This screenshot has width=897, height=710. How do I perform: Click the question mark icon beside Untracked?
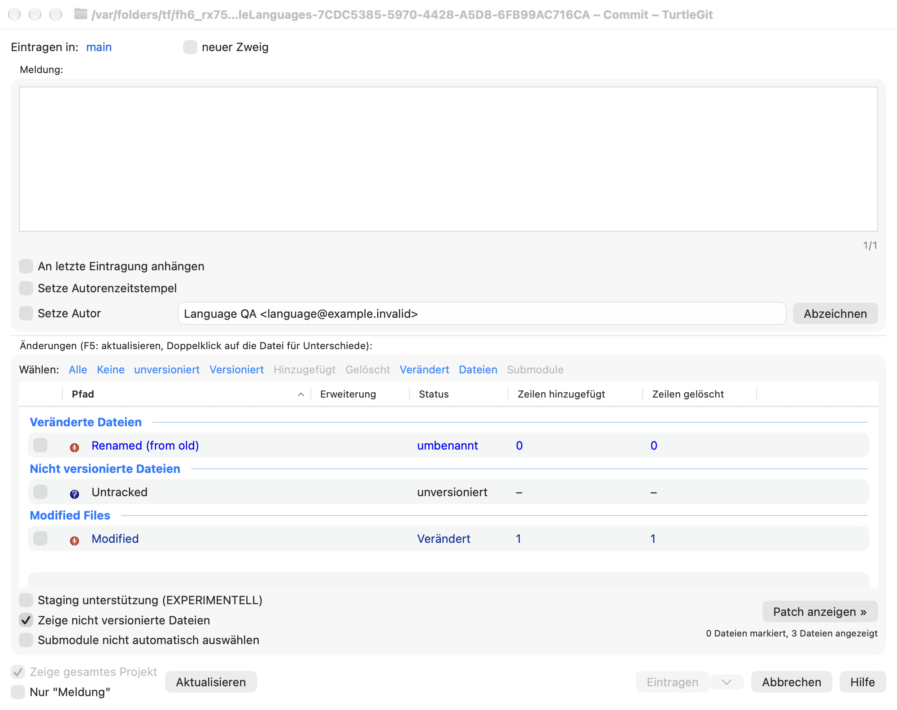[74, 494]
